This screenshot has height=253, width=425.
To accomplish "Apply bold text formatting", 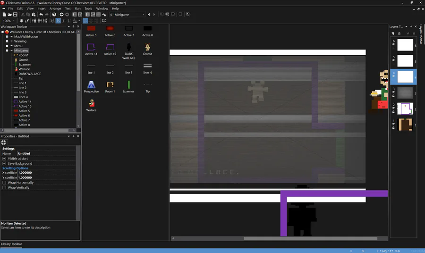I will point(58,21).
